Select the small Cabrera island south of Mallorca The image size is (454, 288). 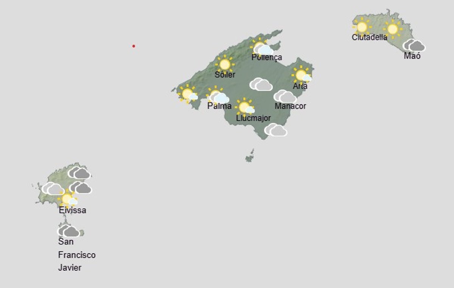point(250,156)
